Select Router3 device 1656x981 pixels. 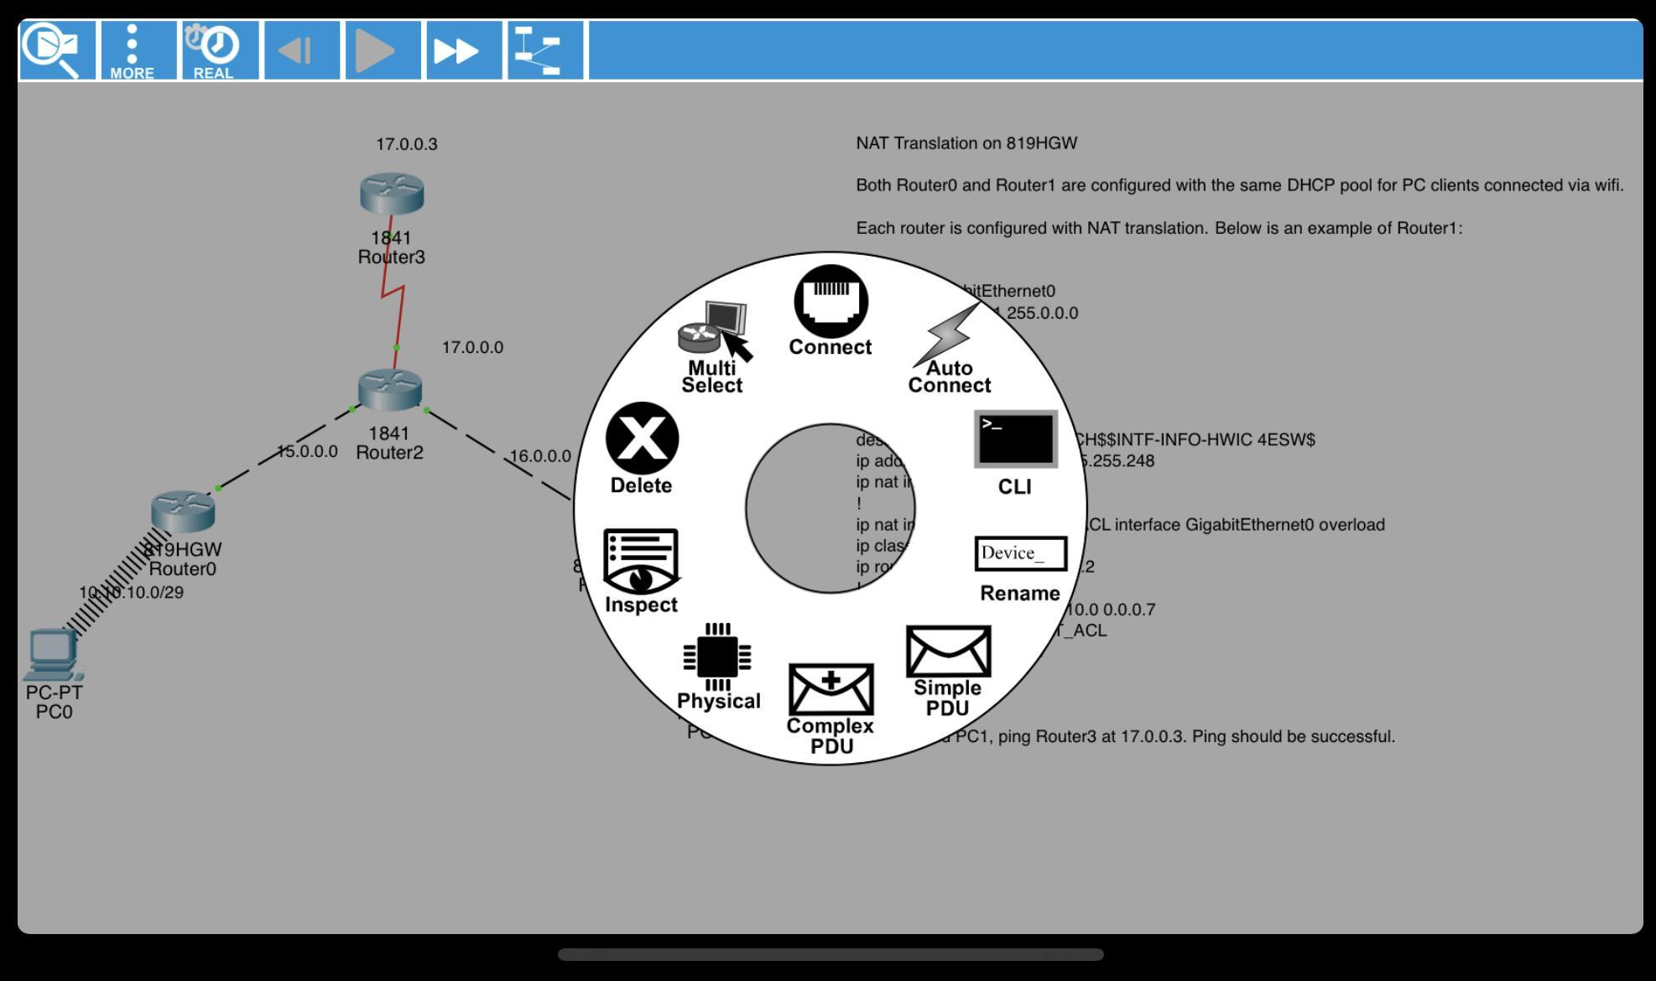click(392, 194)
